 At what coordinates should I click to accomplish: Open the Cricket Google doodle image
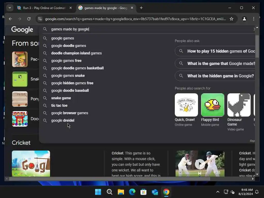[31, 164]
